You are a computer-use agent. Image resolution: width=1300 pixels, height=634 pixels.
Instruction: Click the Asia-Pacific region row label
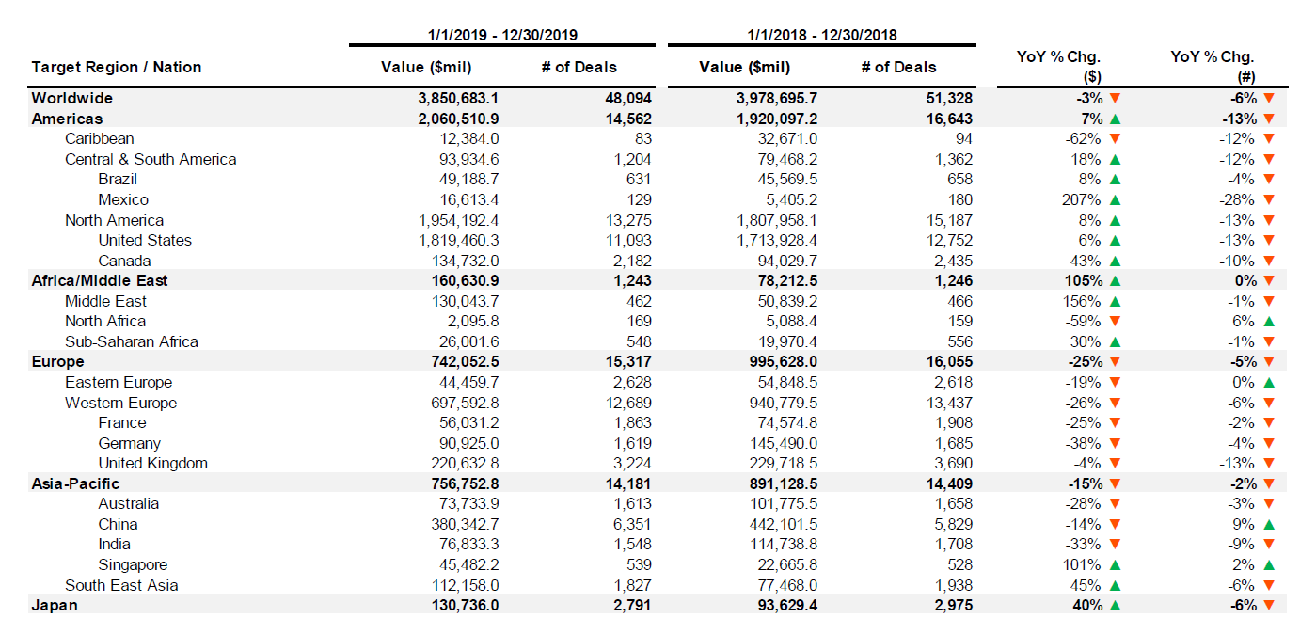[x=75, y=483]
